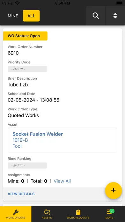Open VIEW DETAILS for work order 6910
Viewport: 125px width, 222px height.
coord(21,194)
